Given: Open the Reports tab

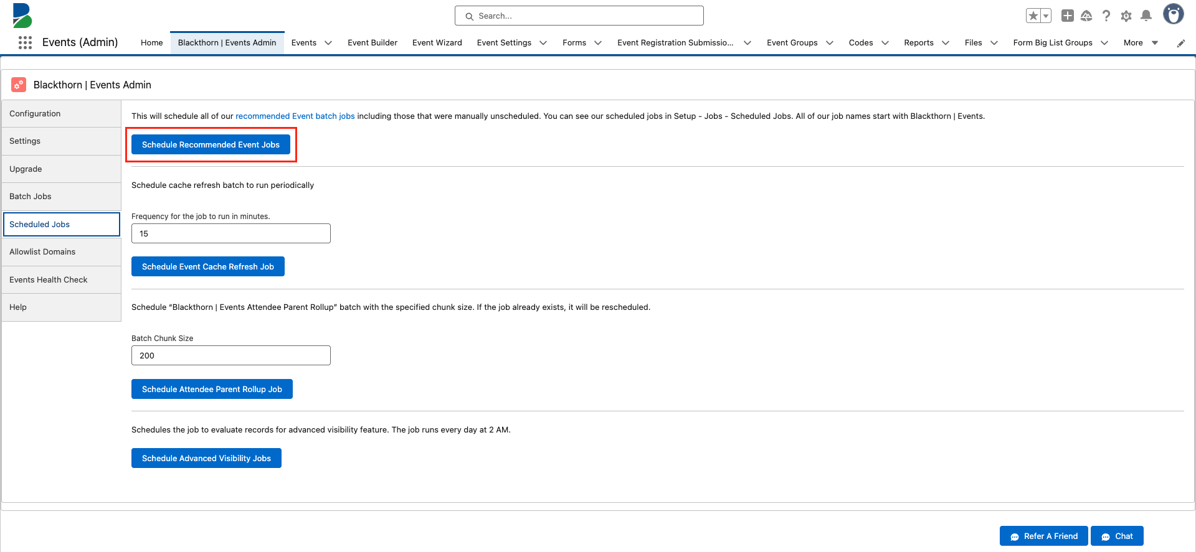Looking at the screenshot, I should click(x=919, y=42).
